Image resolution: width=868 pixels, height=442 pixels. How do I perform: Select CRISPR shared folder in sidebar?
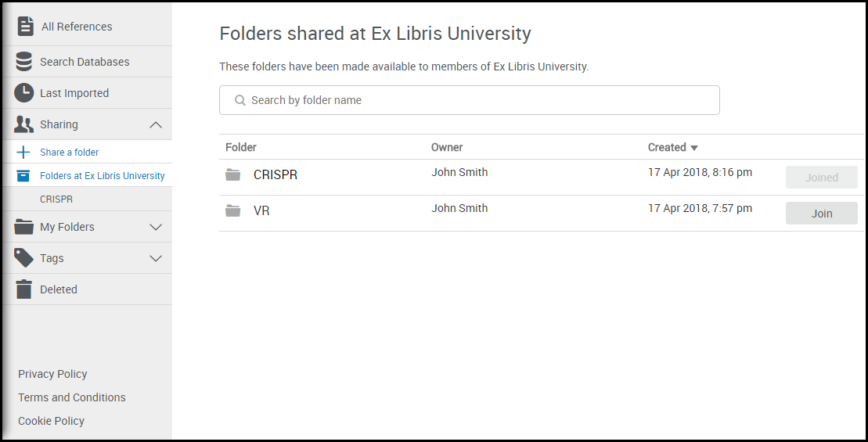coord(56,199)
